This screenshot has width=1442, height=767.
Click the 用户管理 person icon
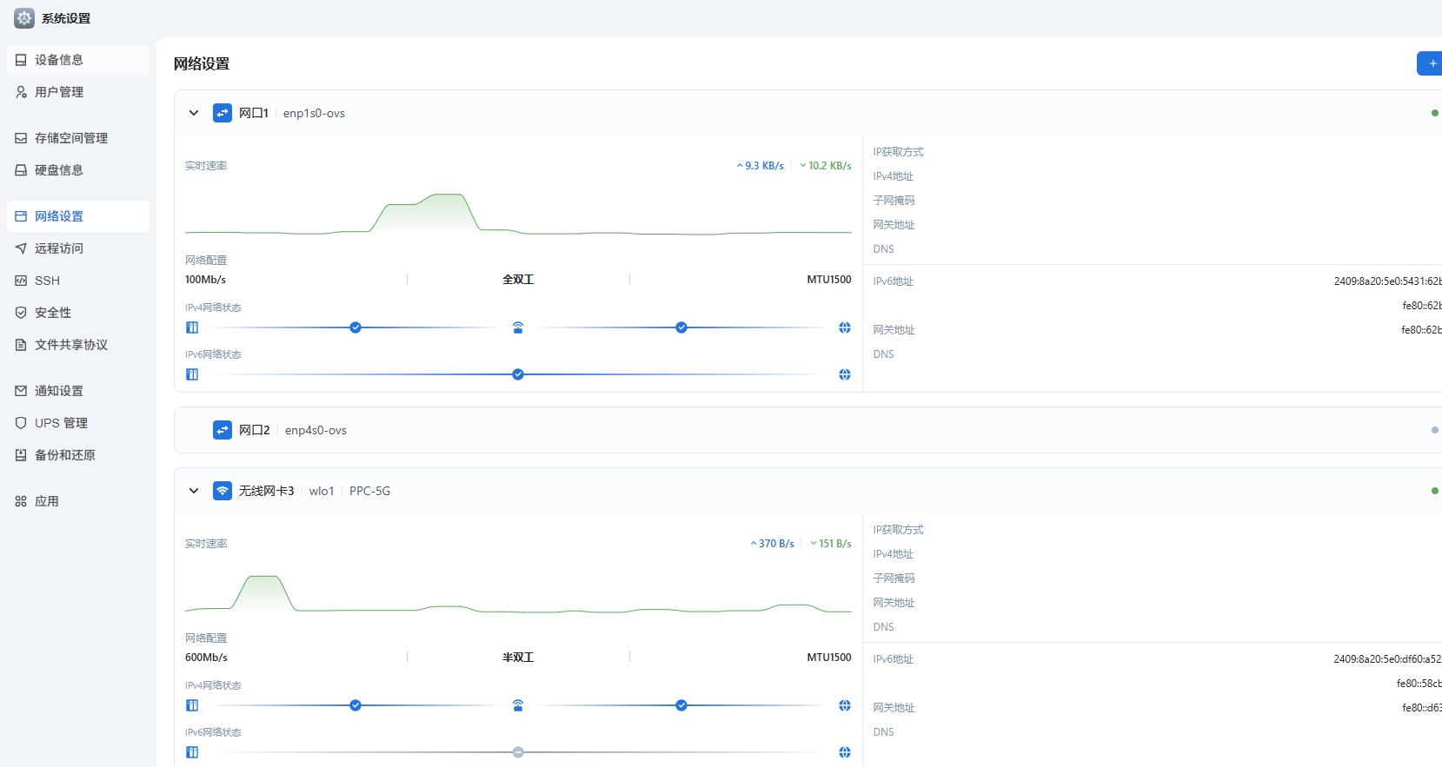[21, 92]
